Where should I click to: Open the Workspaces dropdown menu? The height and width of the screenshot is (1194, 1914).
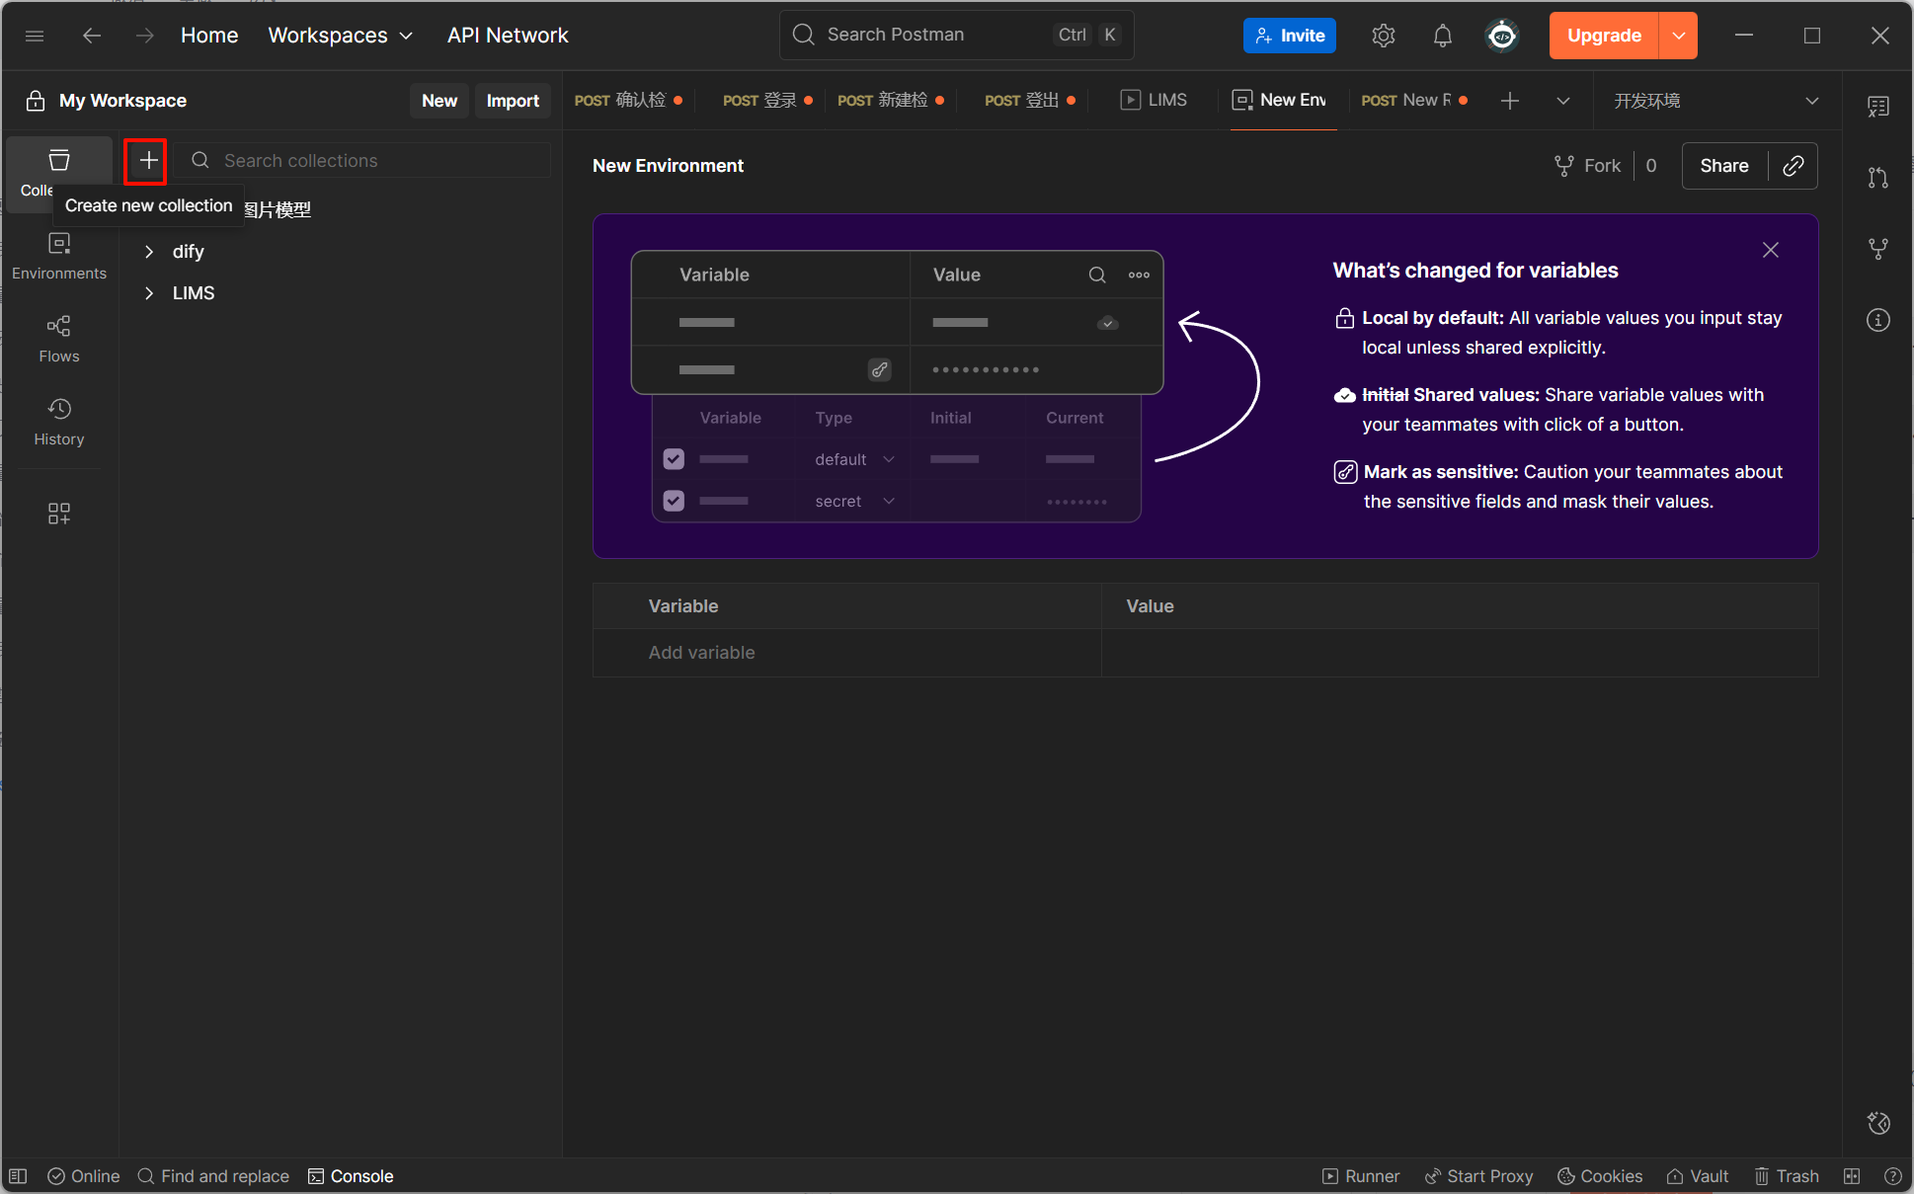pyautogui.click(x=340, y=36)
